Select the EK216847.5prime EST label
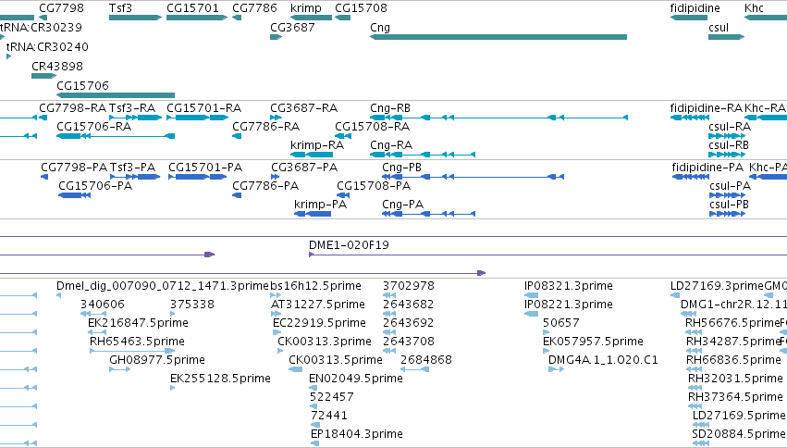 (x=138, y=323)
